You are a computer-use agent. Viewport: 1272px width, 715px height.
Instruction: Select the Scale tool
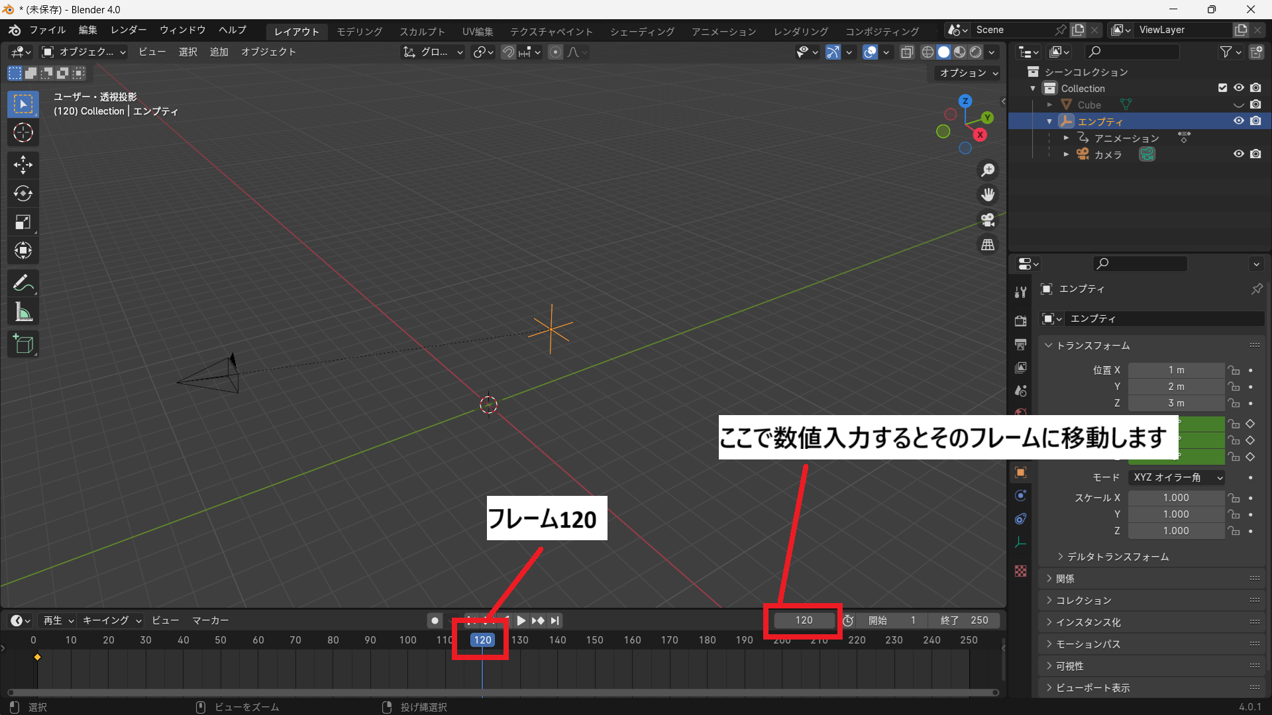23,222
